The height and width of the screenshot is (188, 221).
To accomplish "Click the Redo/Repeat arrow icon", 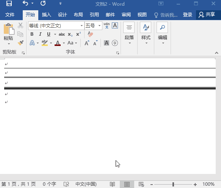I will point(43,3).
